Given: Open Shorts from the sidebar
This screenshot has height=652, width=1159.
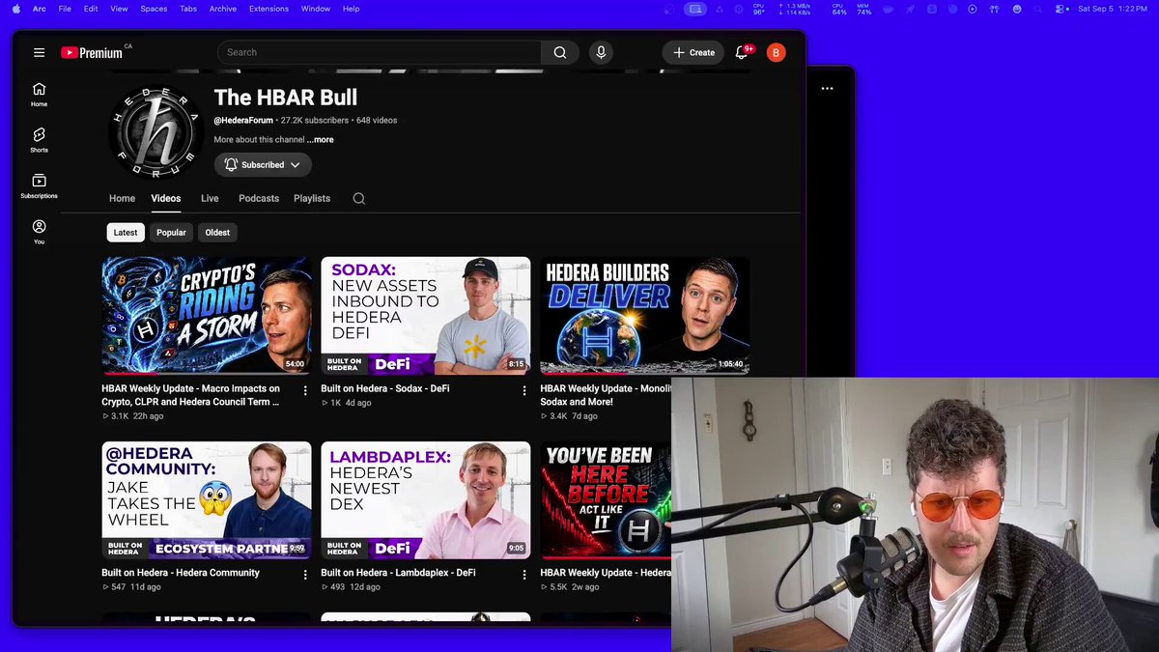Looking at the screenshot, I should [39, 140].
